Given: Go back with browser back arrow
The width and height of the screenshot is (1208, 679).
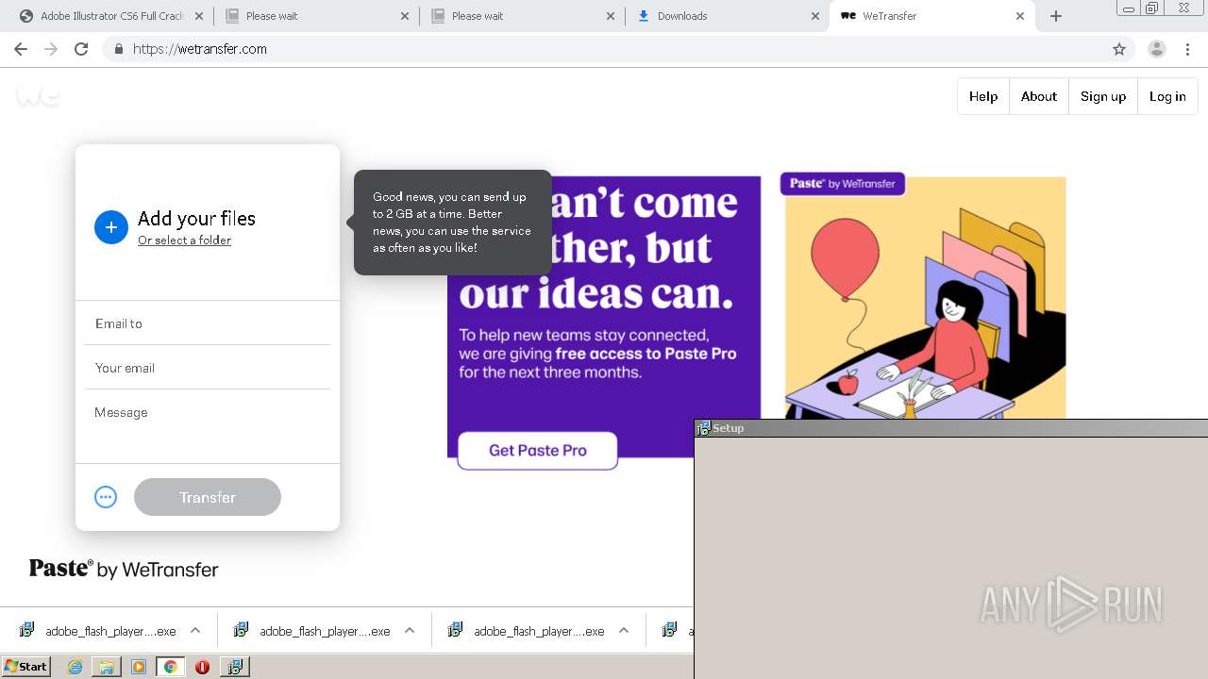Looking at the screenshot, I should click(x=21, y=49).
